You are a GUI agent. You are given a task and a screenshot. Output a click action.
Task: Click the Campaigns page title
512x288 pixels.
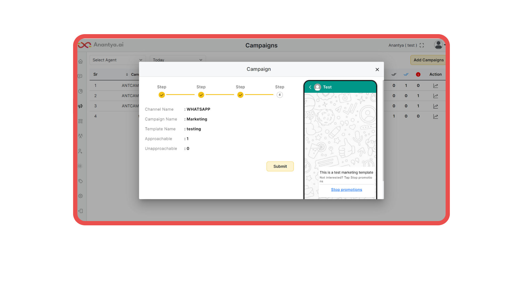261,45
